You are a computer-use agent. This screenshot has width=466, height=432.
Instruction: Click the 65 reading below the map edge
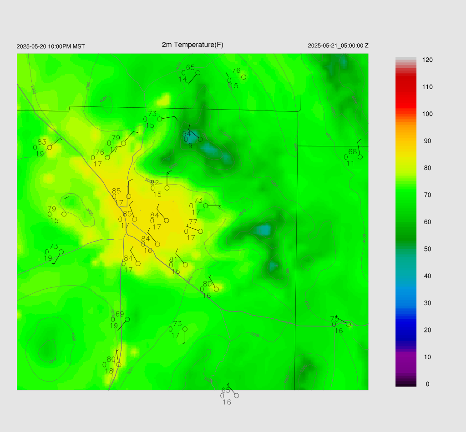pyautogui.click(x=226, y=391)
